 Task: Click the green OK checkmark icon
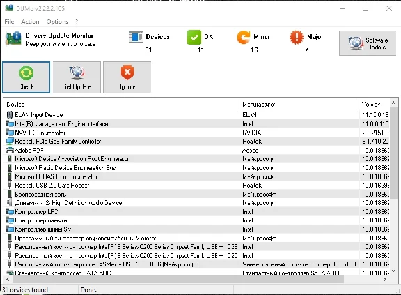coord(194,38)
